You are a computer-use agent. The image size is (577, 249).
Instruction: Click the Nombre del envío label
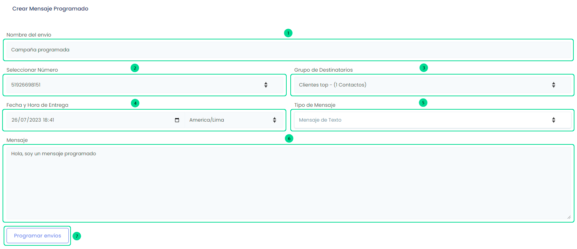point(29,35)
